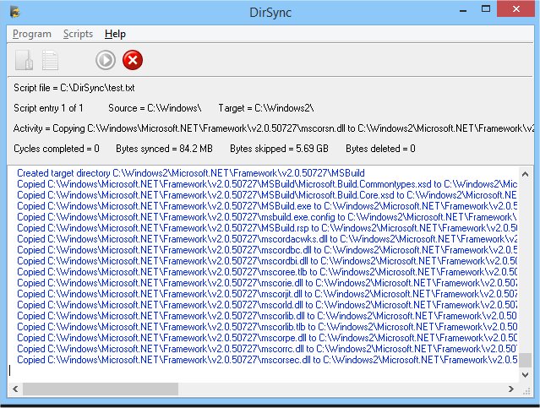The image size is (540, 408).
Task: Click the horizontal scroll left arrow
Action: (15, 389)
